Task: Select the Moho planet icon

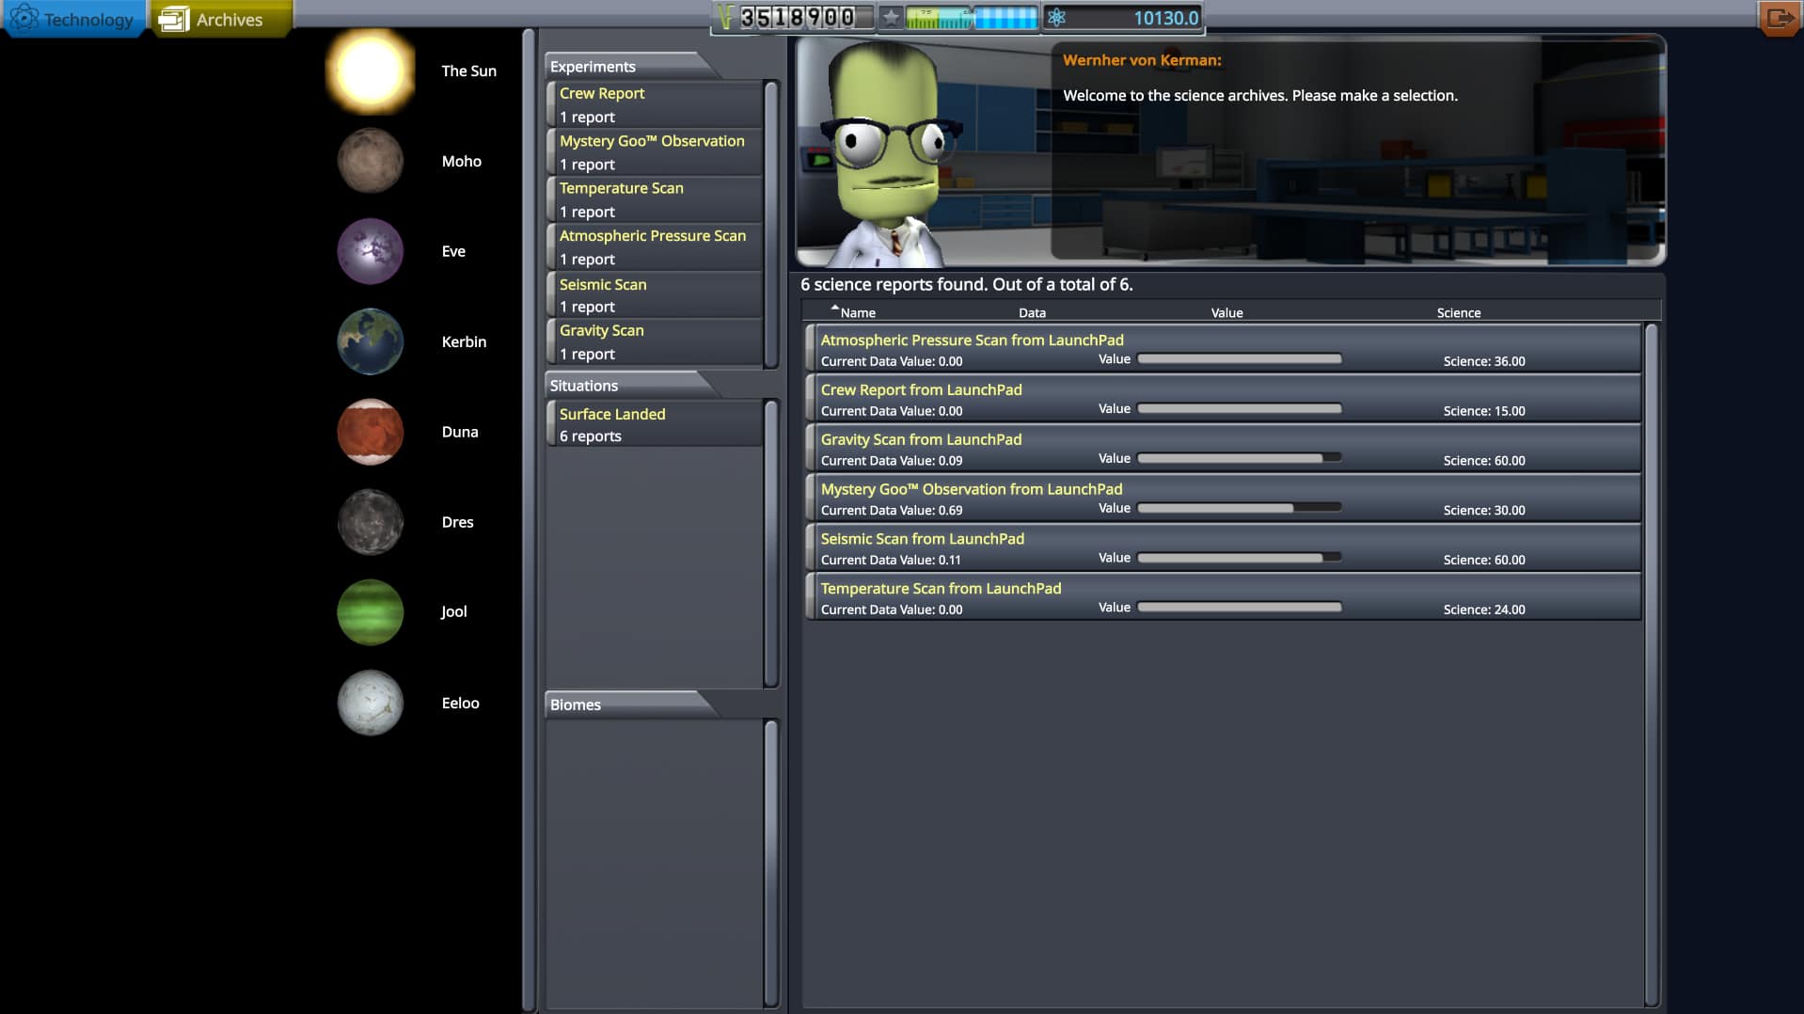Action: pos(370,161)
